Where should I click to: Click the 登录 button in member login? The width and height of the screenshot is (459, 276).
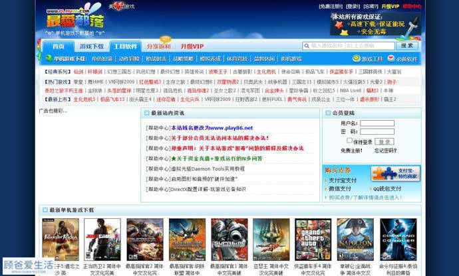pyautogui.click(x=384, y=142)
